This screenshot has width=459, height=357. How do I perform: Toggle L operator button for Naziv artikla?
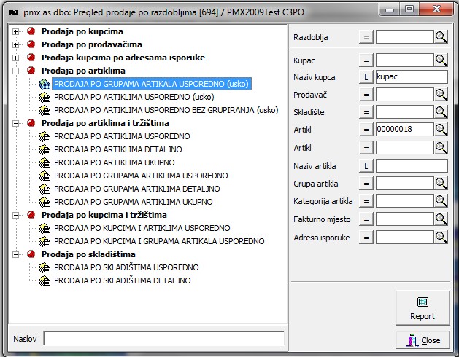[x=366, y=166]
